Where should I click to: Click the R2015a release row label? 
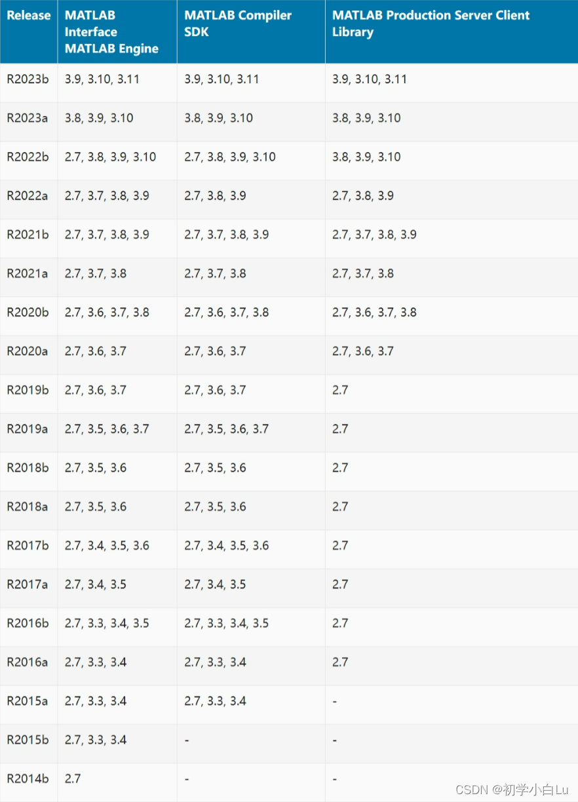point(28,701)
